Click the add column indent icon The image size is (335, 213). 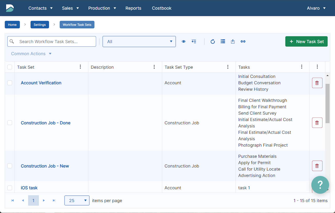tap(194, 41)
